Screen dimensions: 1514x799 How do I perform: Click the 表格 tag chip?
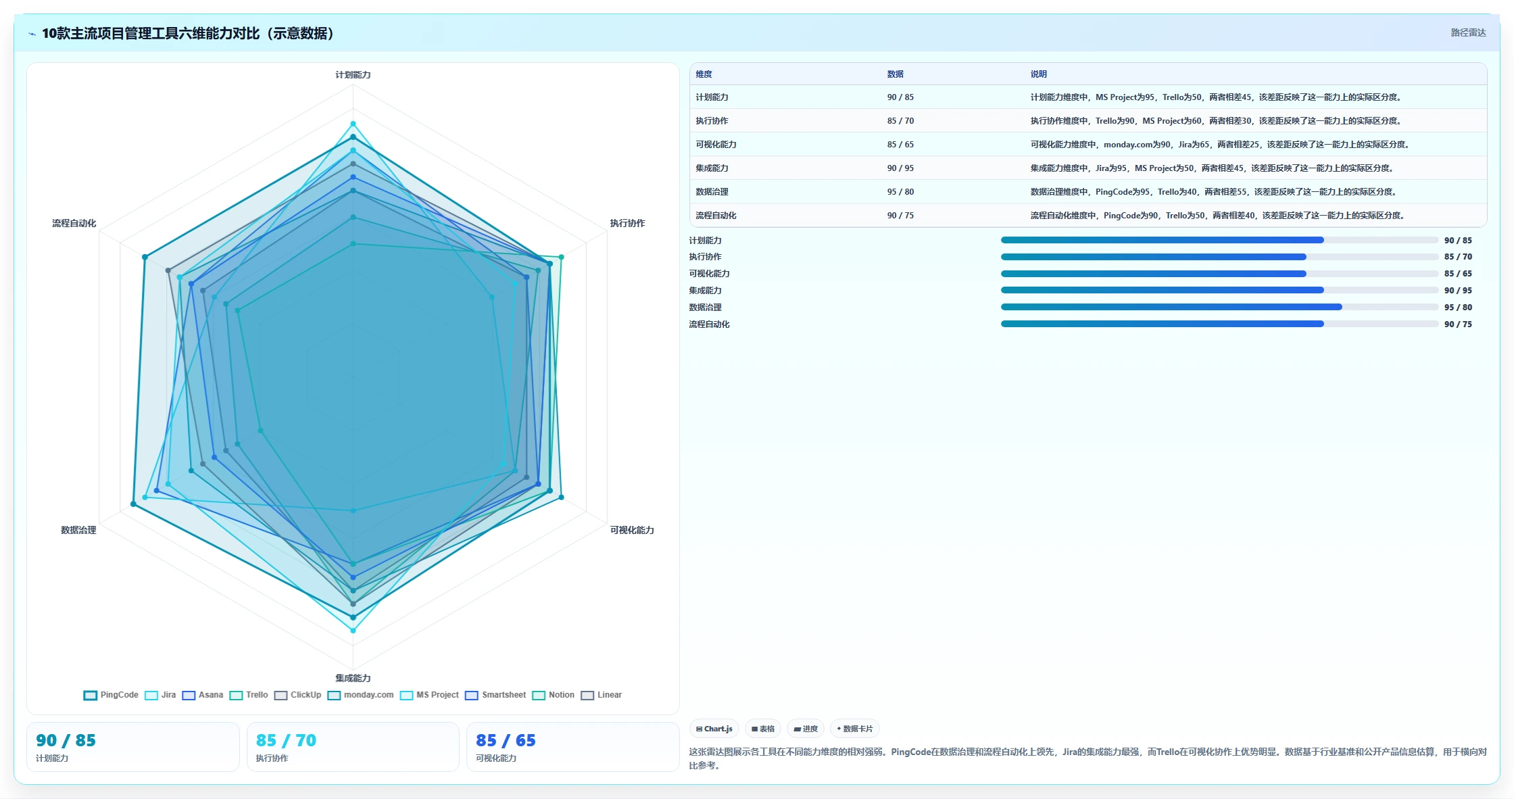pos(763,729)
